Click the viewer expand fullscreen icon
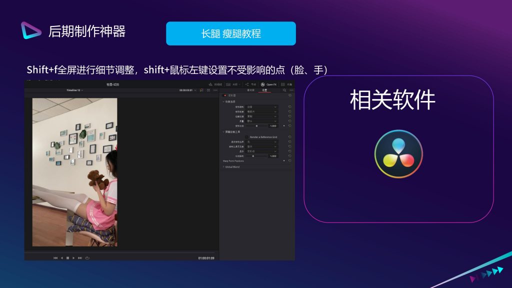Screen dimensions: 512x288 [208, 90]
